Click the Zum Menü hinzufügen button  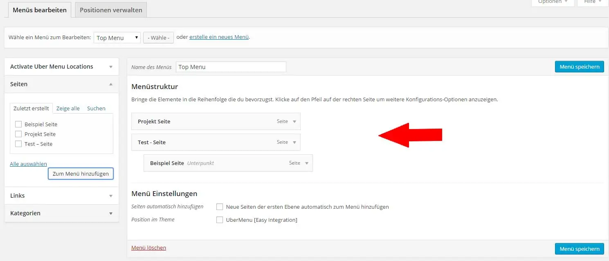point(81,174)
